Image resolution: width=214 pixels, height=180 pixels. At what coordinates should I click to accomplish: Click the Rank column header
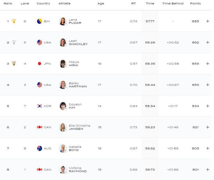8,3
